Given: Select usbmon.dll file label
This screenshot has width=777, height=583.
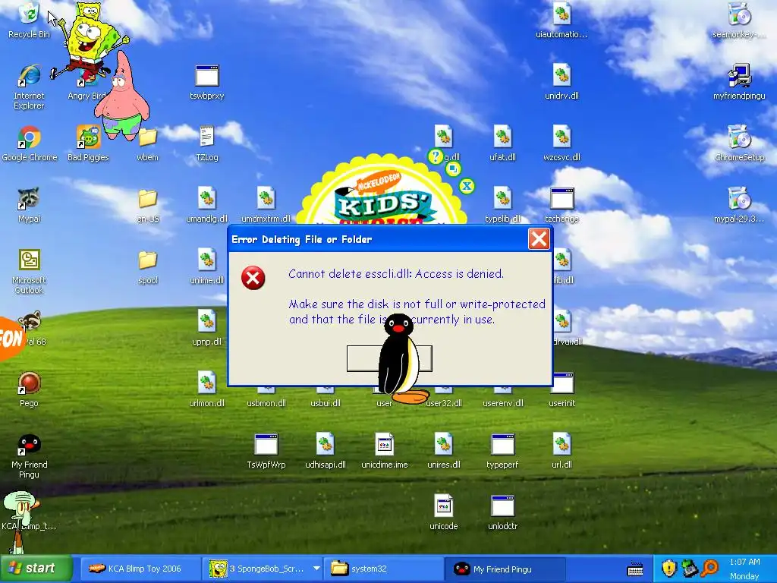Looking at the screenshot, I should coord(266,403).
